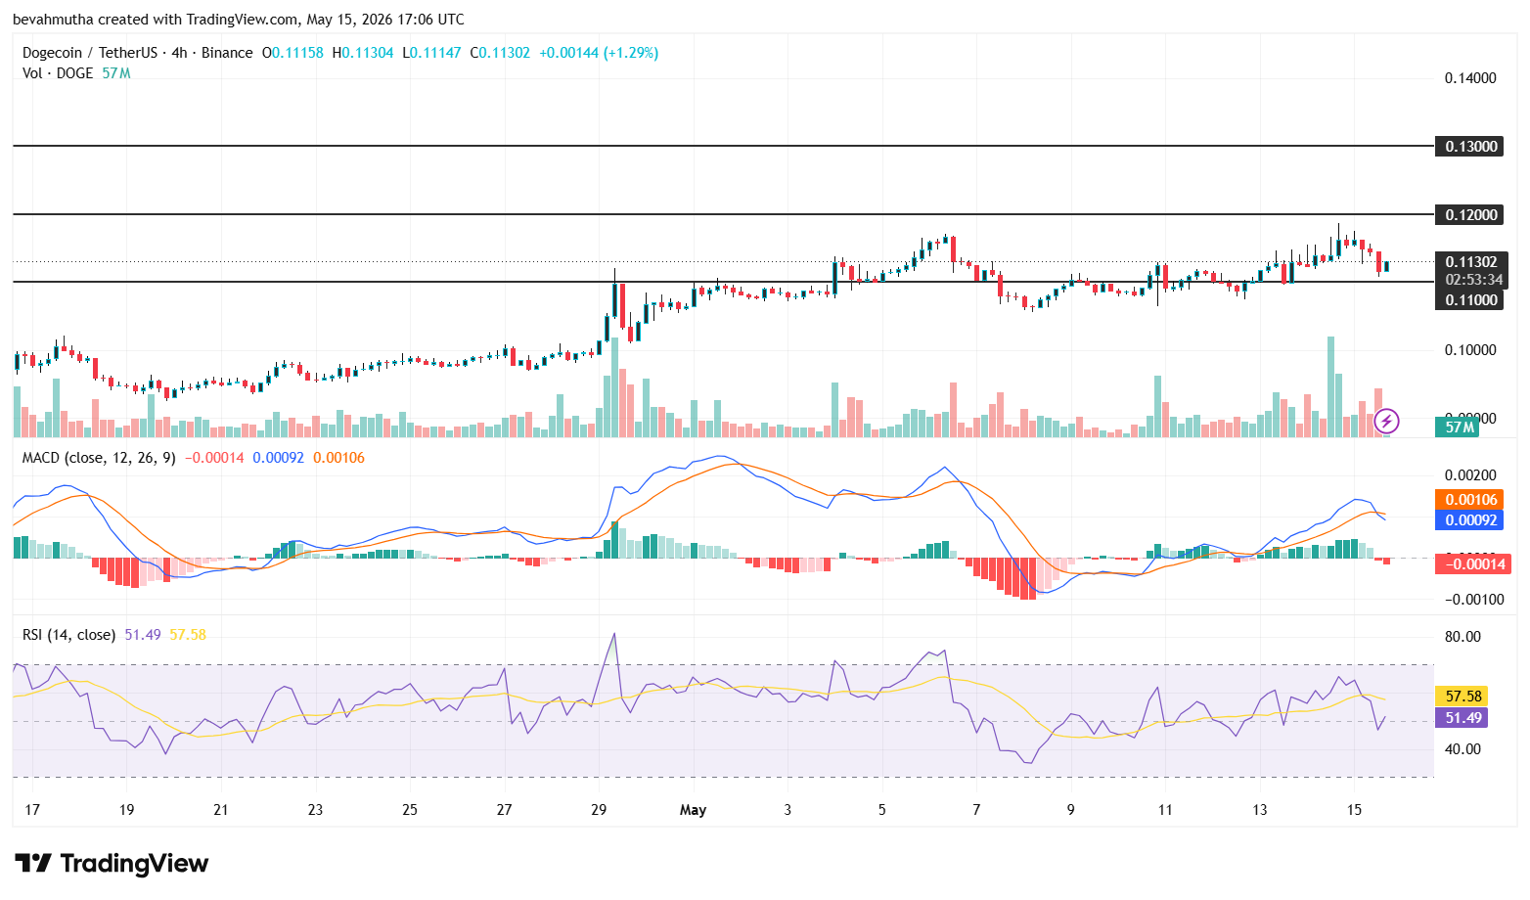Click the blue 0.00092 MACD legend value
Image resolution: width=1530 pixels, height=900 pixels.
point(279,458)
